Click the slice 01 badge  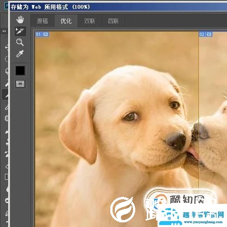coord(42,34)
